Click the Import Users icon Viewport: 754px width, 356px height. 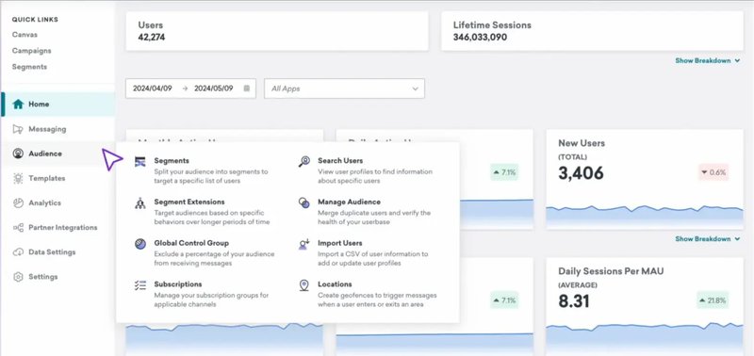point(303,244)
